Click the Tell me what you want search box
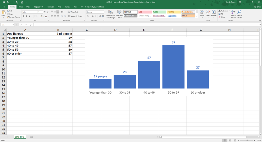Image resolution: width=262 pixels, height=142 pixels. (x=93, y=7)
